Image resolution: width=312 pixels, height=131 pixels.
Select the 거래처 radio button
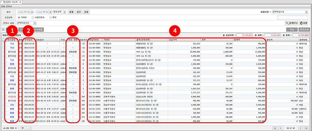[x=19, y=17]
